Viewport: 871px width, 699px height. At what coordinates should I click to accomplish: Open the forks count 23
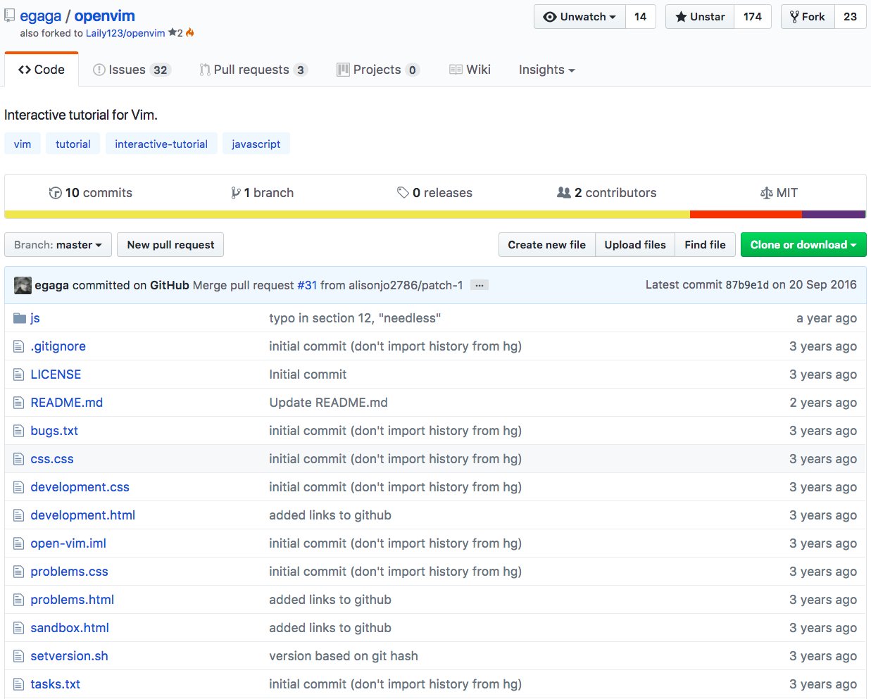click(850, 17)
